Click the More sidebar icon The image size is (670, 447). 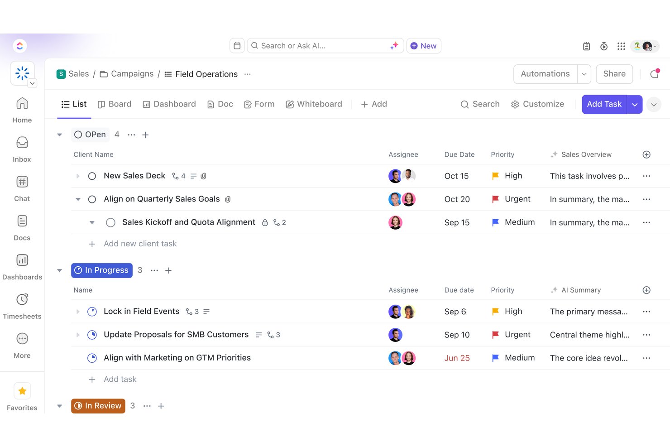22,339
